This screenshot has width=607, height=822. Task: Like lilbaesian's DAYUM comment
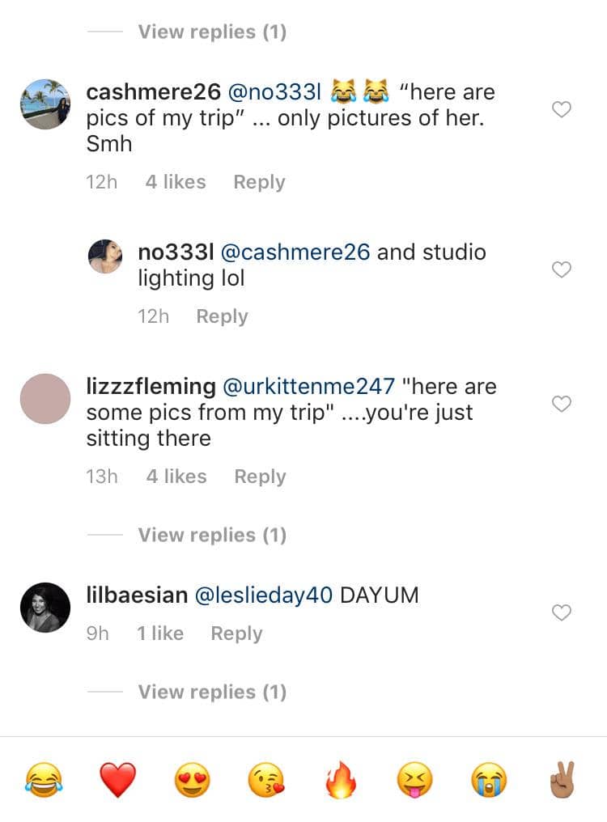[562, 613]
